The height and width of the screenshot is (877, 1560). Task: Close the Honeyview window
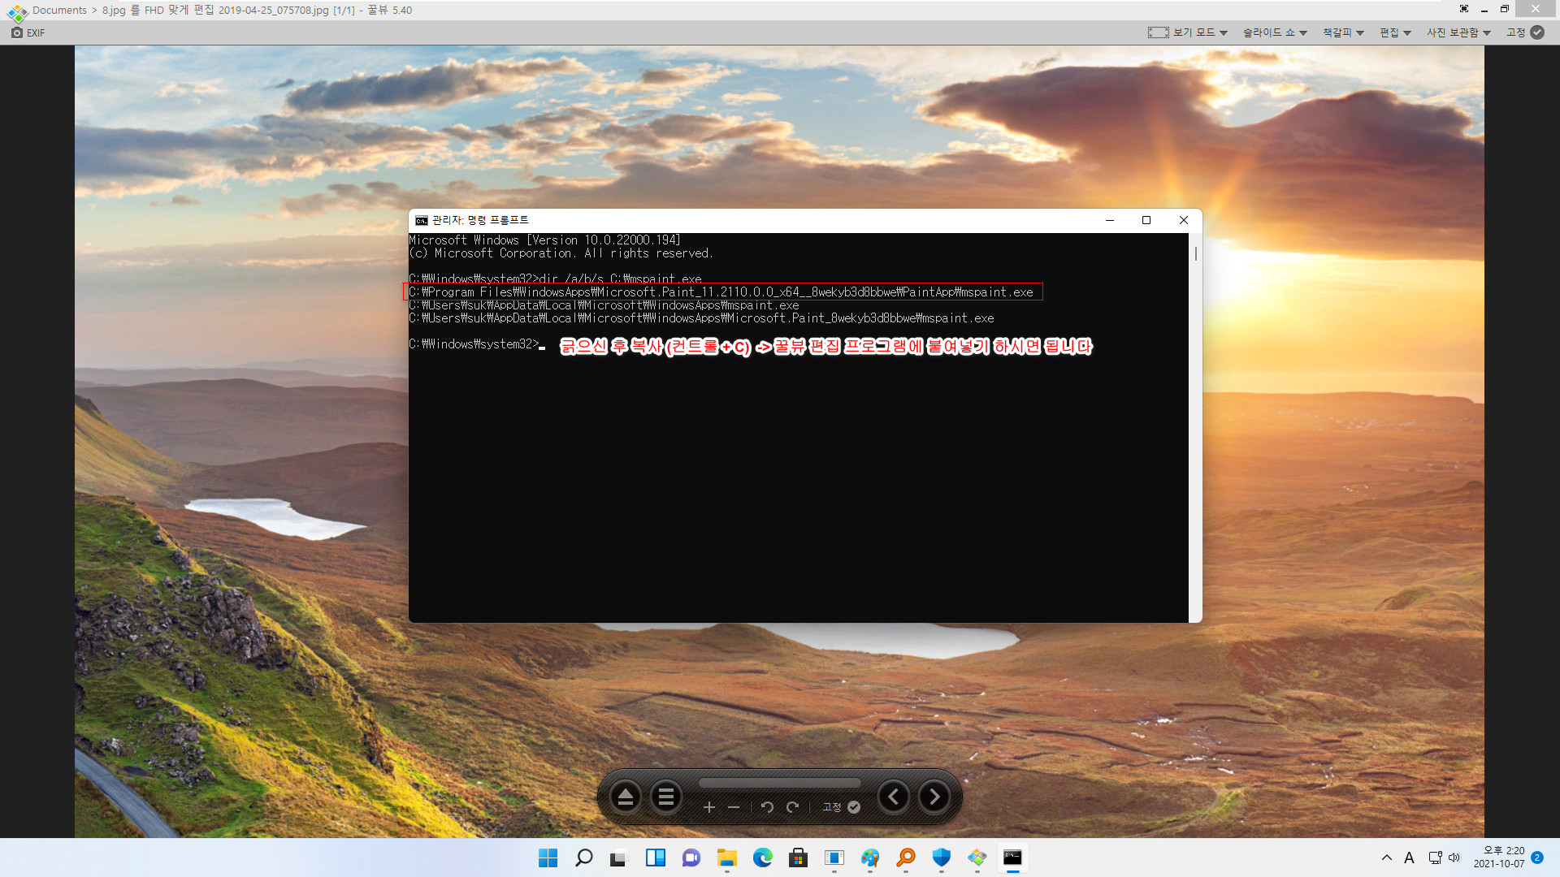[1536, 10]
